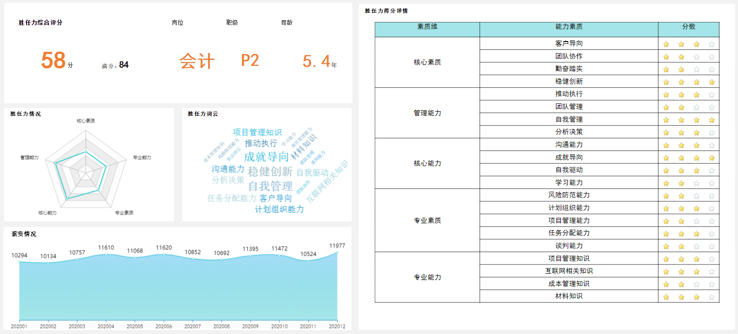This screenshot has width=738, height=334.
Task: Select the third star for 勤奋踏实
Action: (696, 70)
